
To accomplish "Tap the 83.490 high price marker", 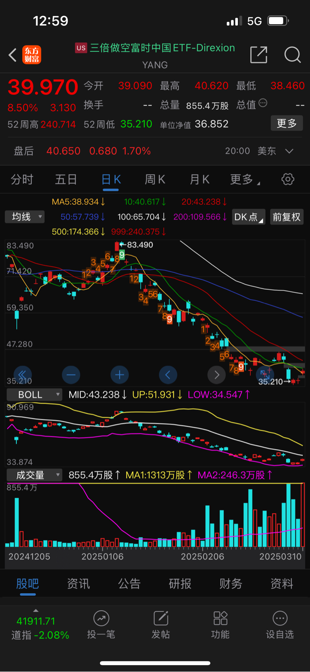I will (x=140, y=245).
